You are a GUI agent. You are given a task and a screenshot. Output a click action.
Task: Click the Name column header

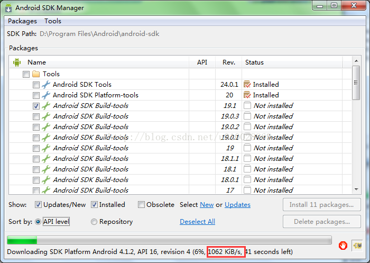pyautogui.click(x=99, y=62)
